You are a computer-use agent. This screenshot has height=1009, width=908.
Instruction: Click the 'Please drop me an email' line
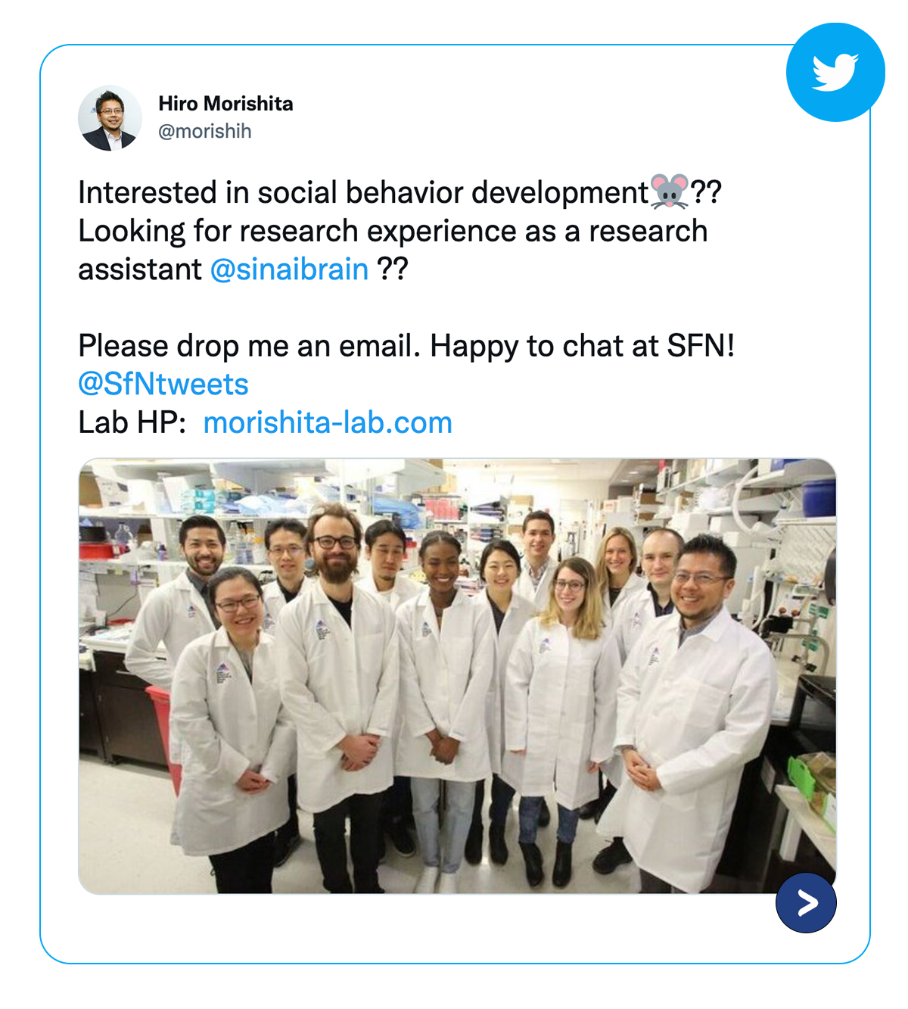click(x=406, y=346)
